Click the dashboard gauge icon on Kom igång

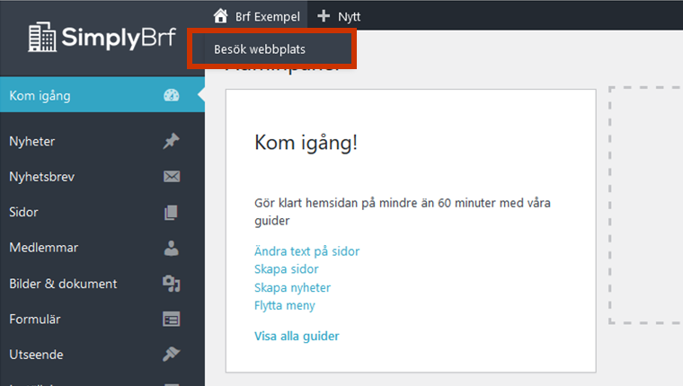172,96
